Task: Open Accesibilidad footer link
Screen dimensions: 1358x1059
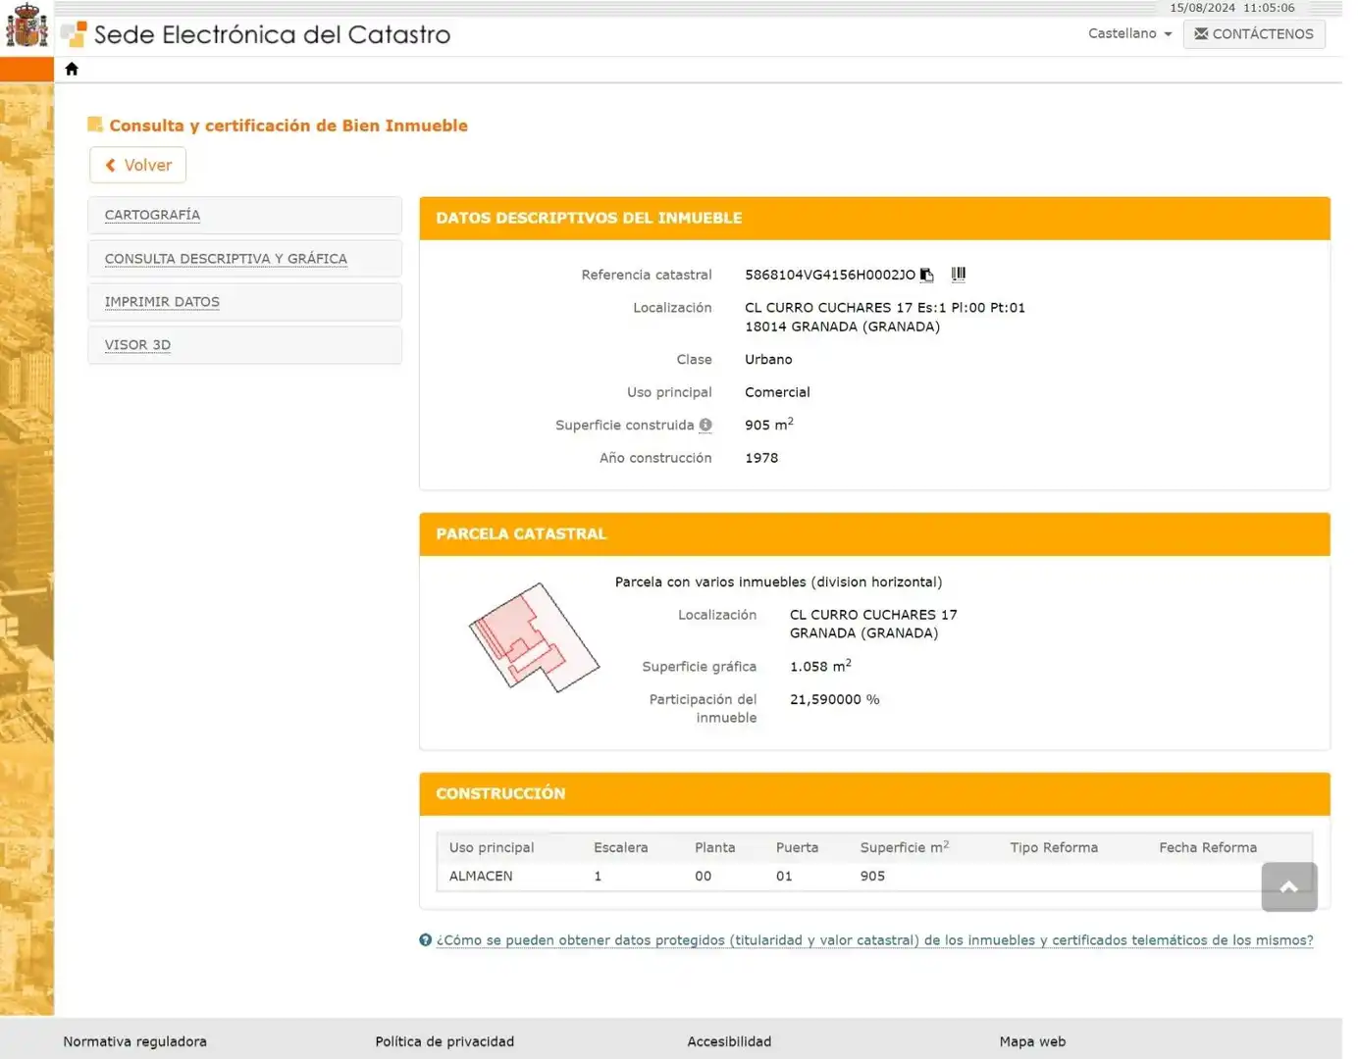Action: coord(729,1041)
